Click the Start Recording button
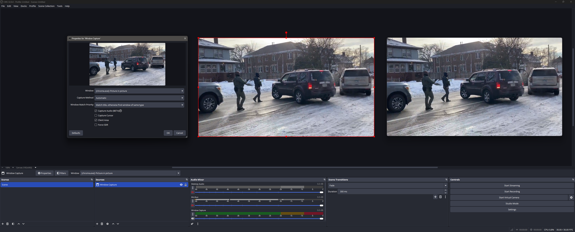575x232 pixels. pyautogui.click(x=512, y=192)
